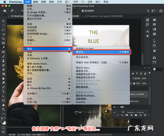Select the BLU...S TOUR layer row

(x=139, y=94)
